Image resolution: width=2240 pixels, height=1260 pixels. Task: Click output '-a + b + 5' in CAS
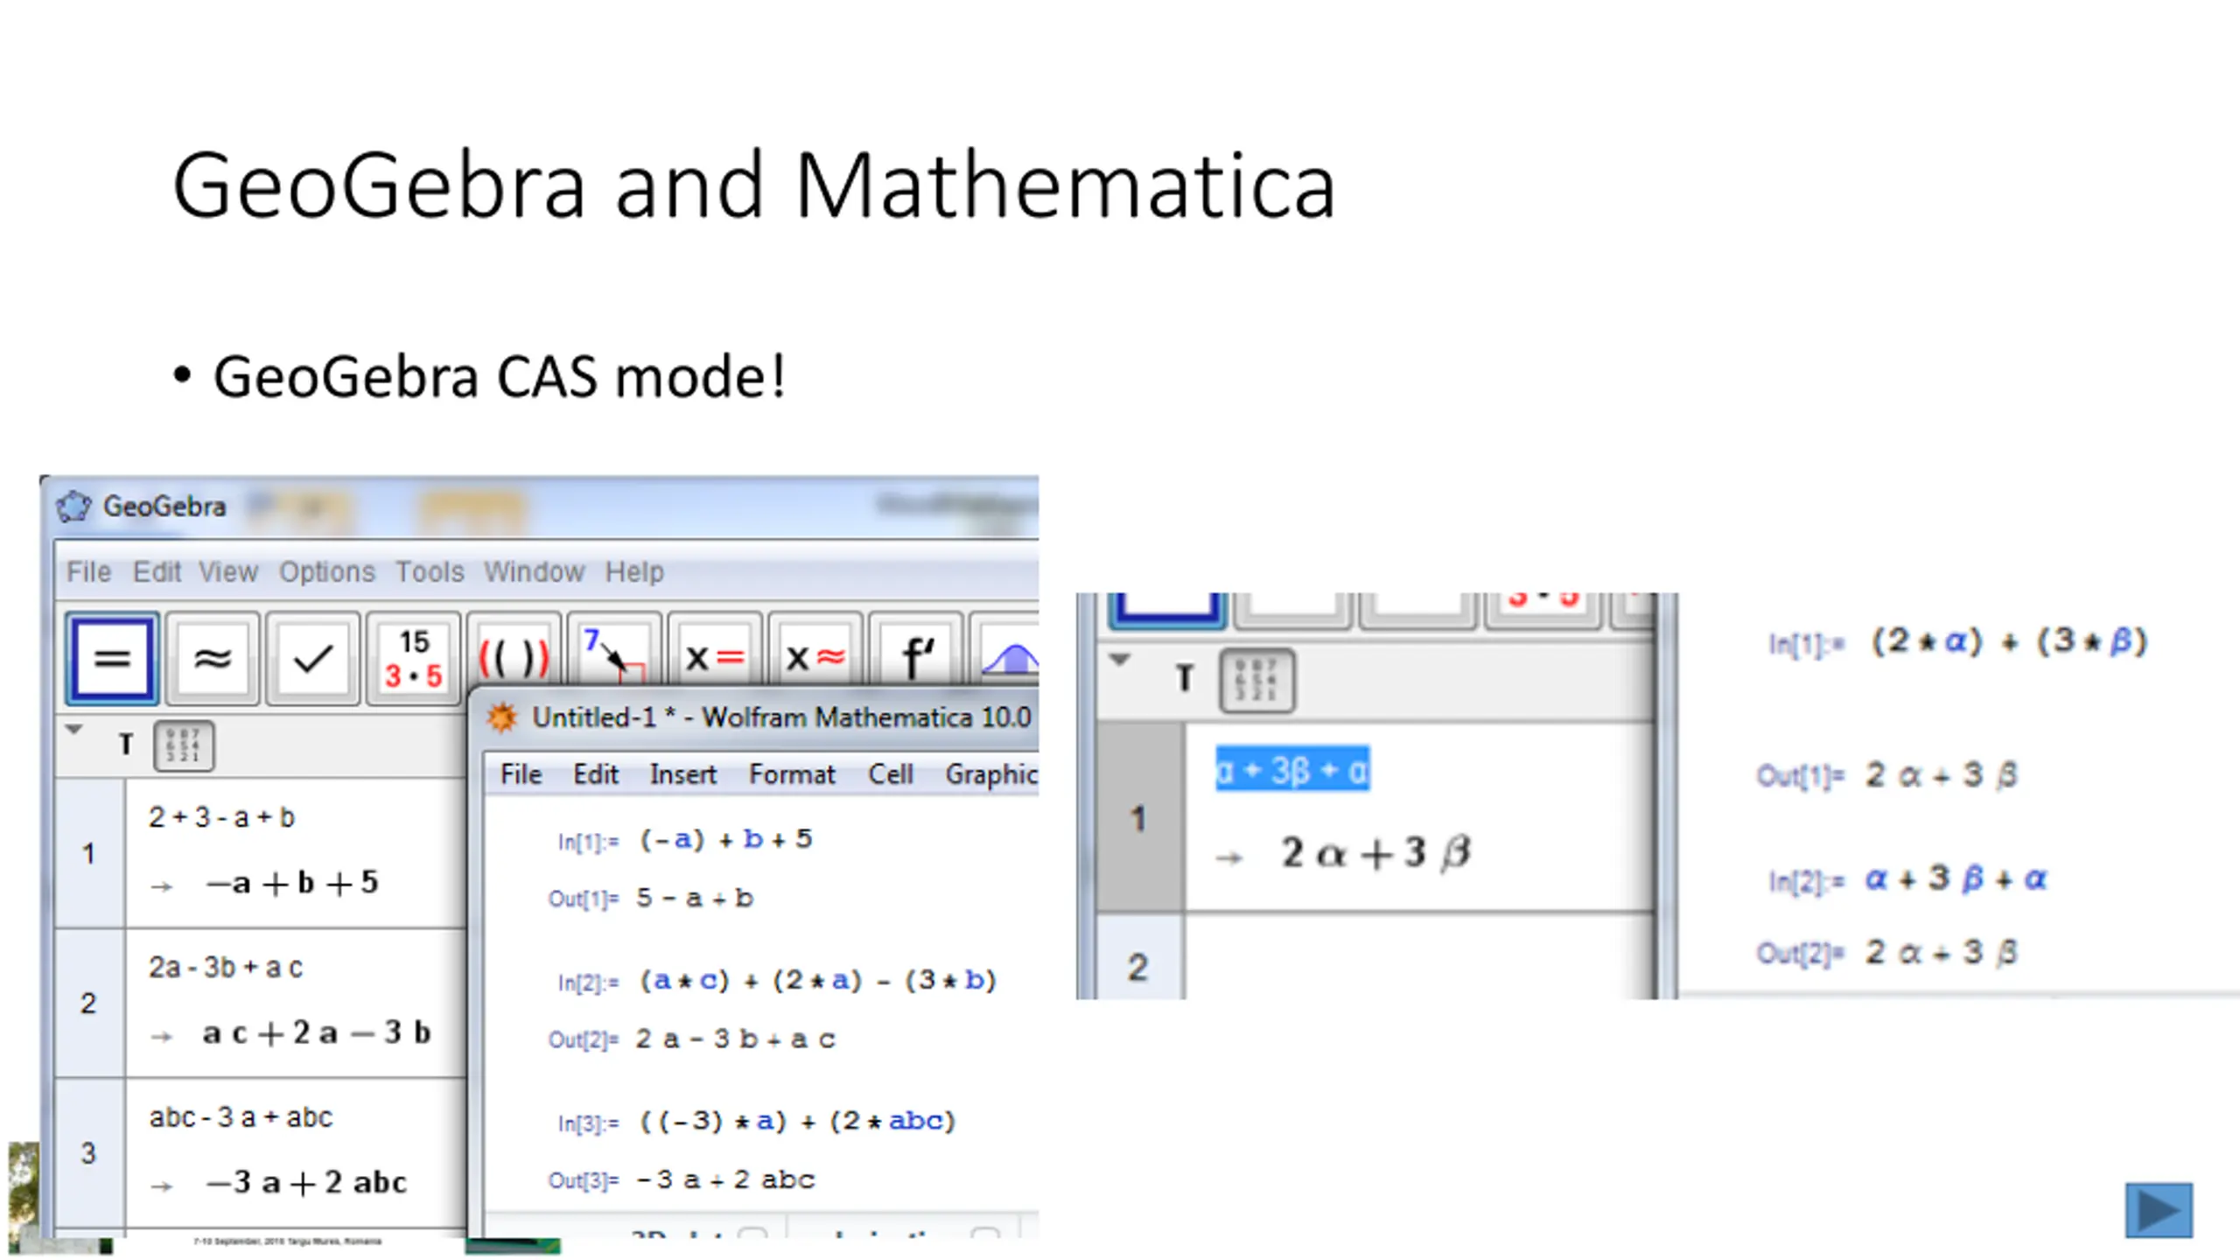(x=292, y=882)
